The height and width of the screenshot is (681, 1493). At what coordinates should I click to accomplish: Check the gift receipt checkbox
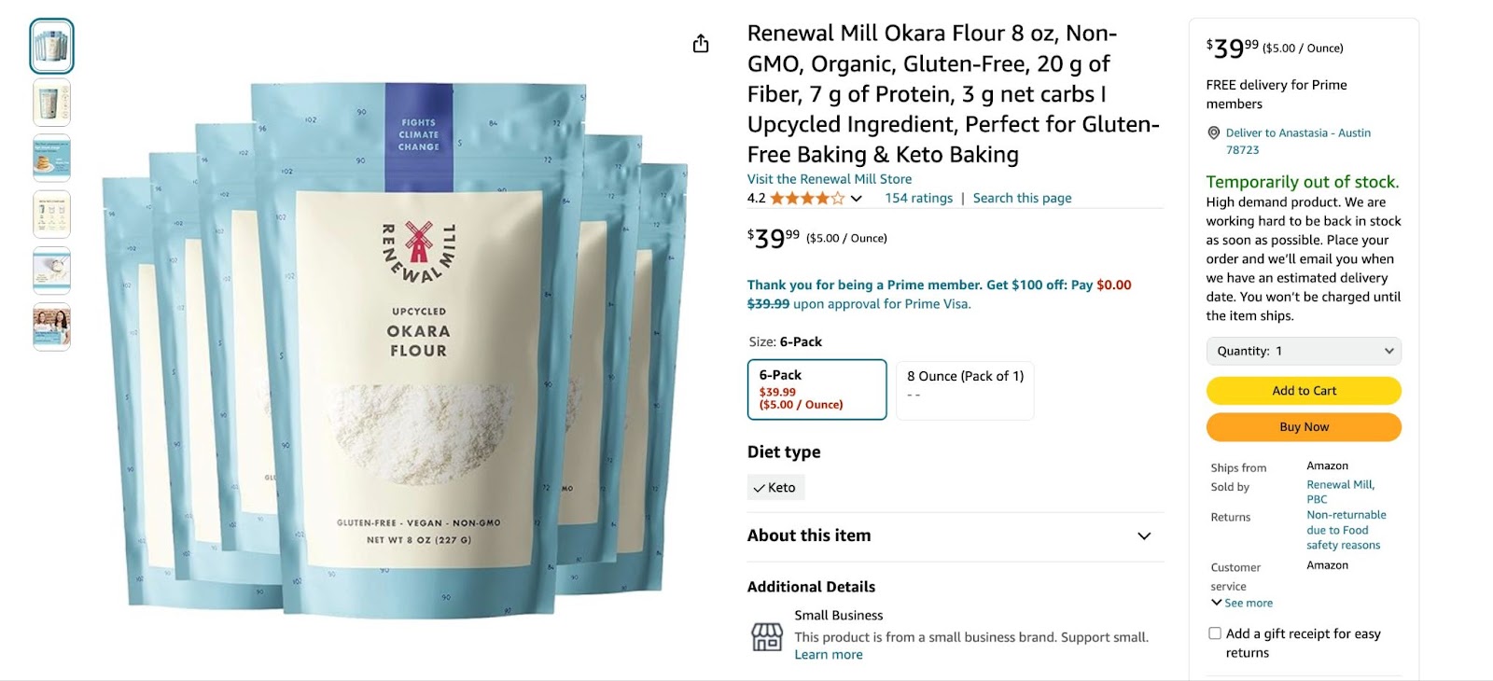[x=1215, y=633]
